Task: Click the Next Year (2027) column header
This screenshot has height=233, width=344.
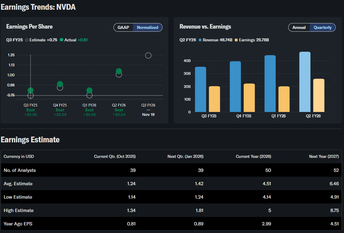Action: (324, 156)
